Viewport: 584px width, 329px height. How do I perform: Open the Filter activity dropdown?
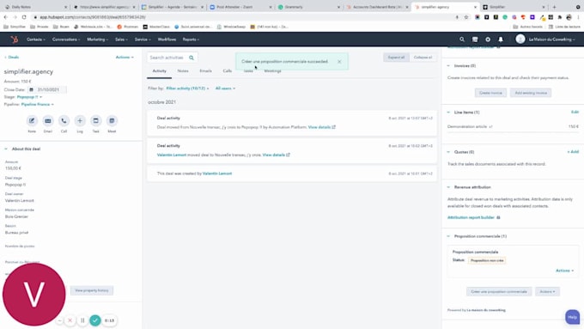click(187, 88)
